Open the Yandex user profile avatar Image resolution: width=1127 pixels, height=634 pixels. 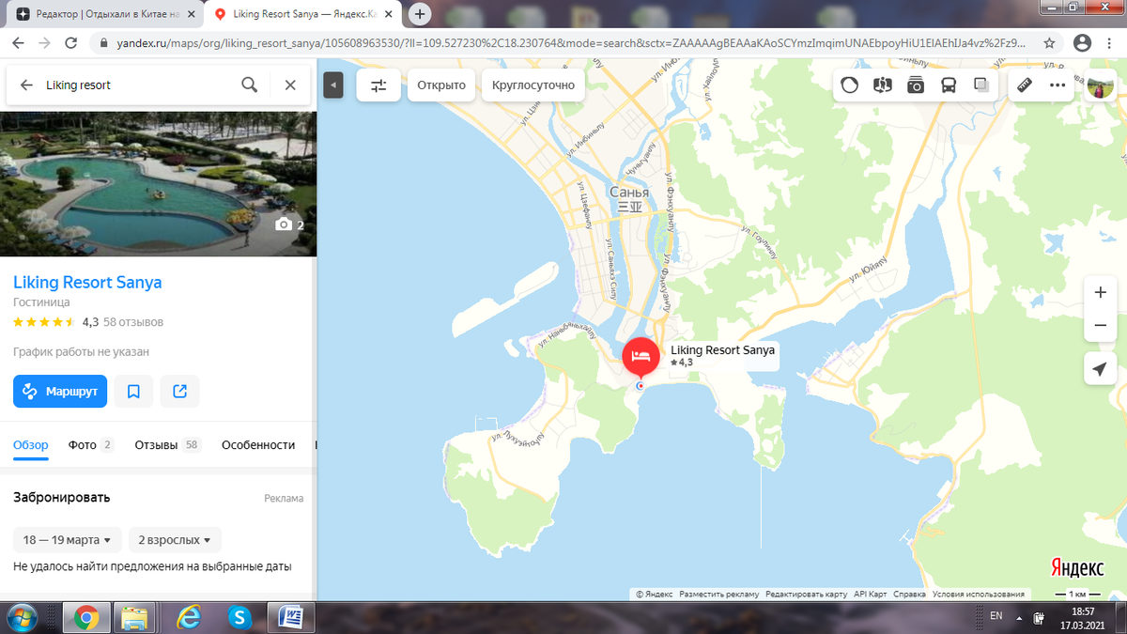(x=1101, y=87)
